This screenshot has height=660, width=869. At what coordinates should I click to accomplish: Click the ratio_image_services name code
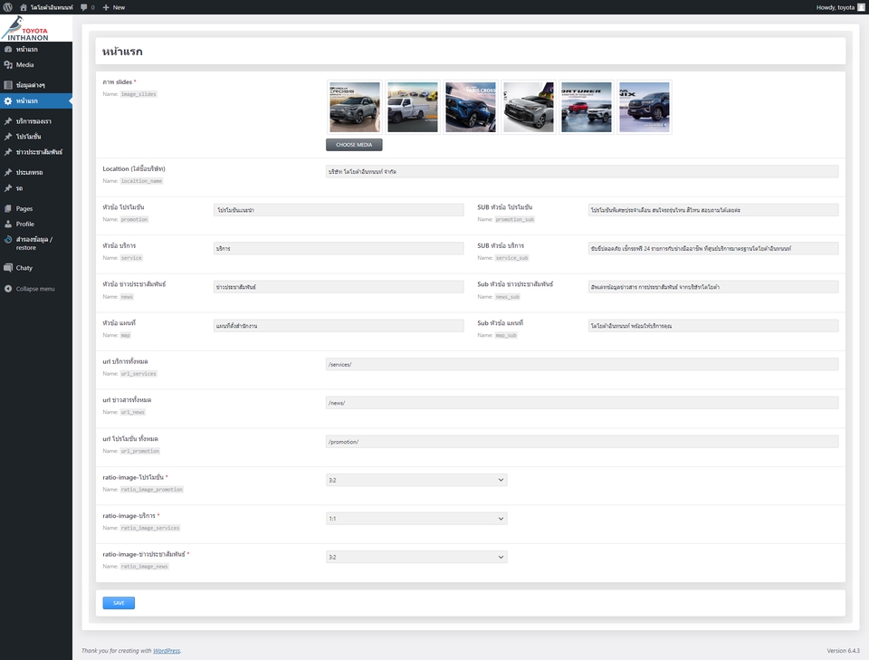(150, 528)
